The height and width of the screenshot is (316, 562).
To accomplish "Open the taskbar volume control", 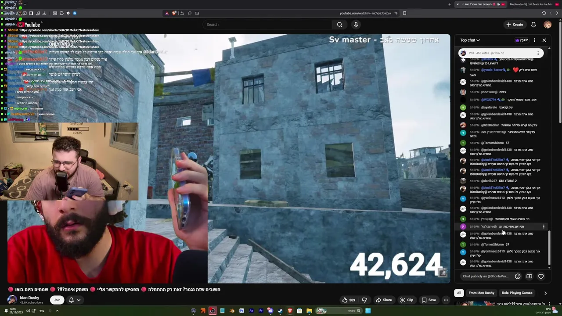I will coord(28,311).
